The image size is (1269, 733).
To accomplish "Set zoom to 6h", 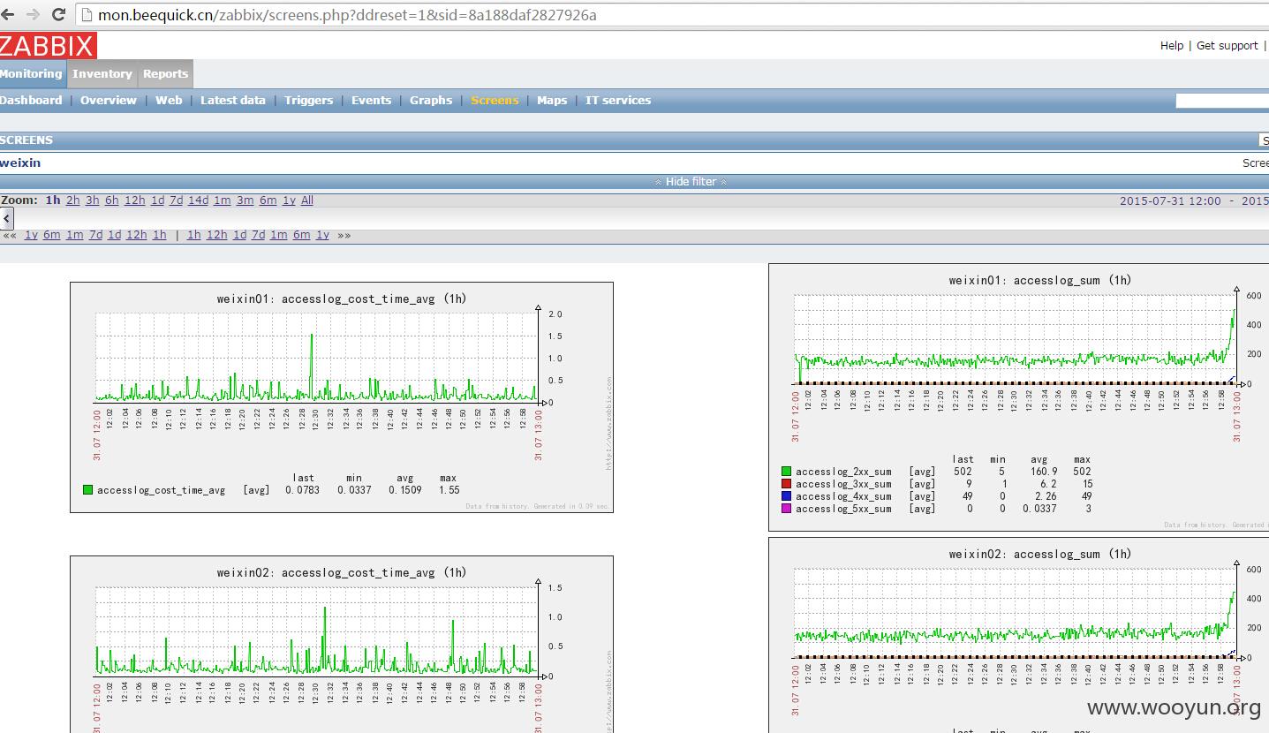I will [112, 200].
